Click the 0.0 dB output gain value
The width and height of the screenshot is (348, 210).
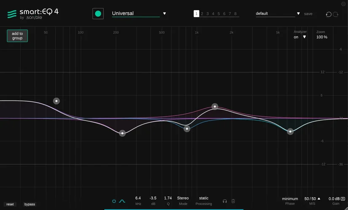point(334,199)
